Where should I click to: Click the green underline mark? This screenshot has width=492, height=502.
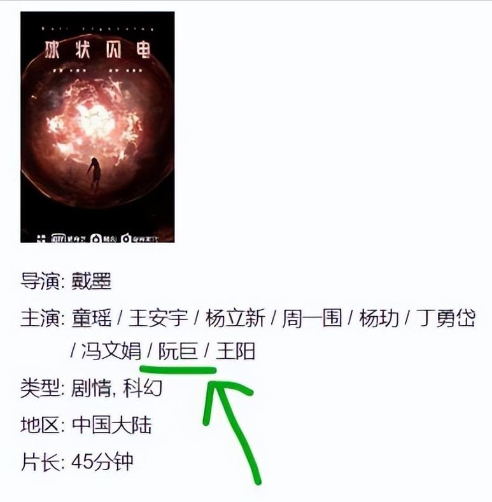click(x=178, y=370)
